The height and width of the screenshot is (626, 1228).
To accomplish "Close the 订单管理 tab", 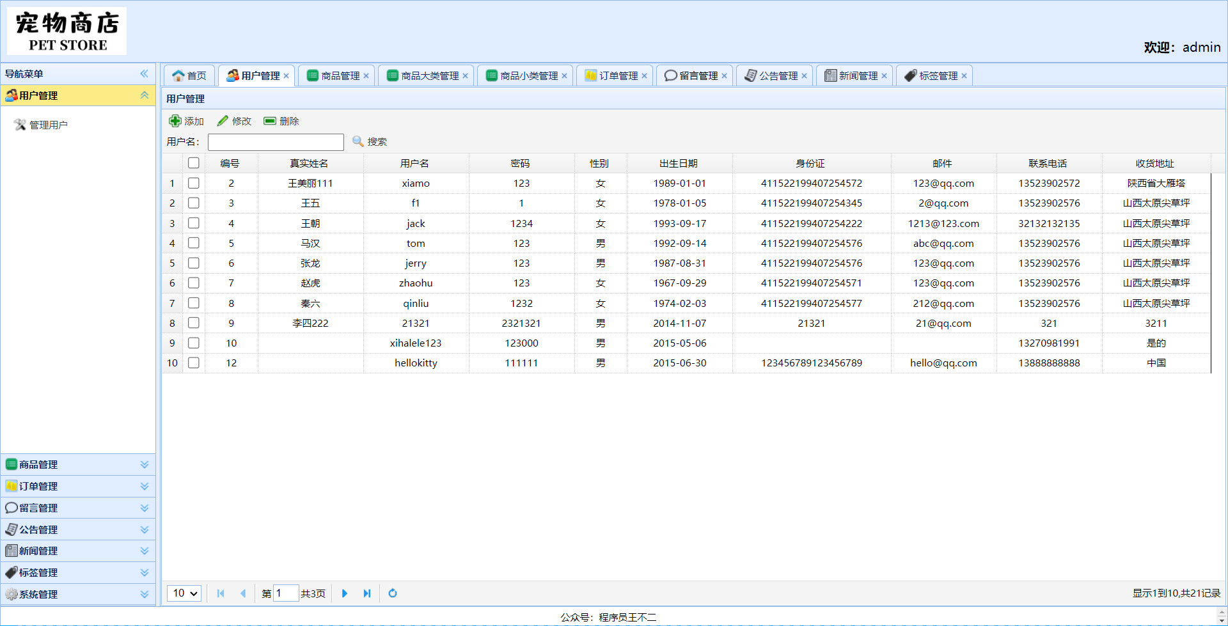I will click(x=645, y=76).
